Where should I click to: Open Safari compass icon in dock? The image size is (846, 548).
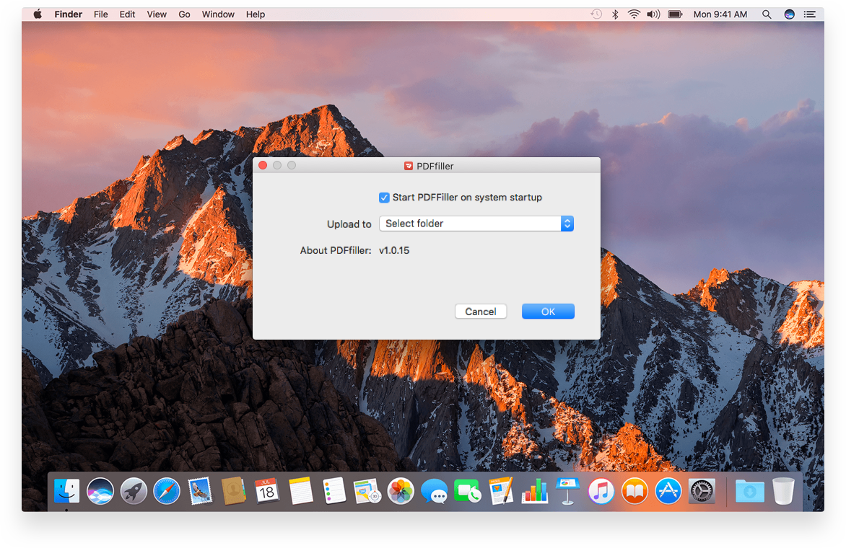[x=167, y=491]
